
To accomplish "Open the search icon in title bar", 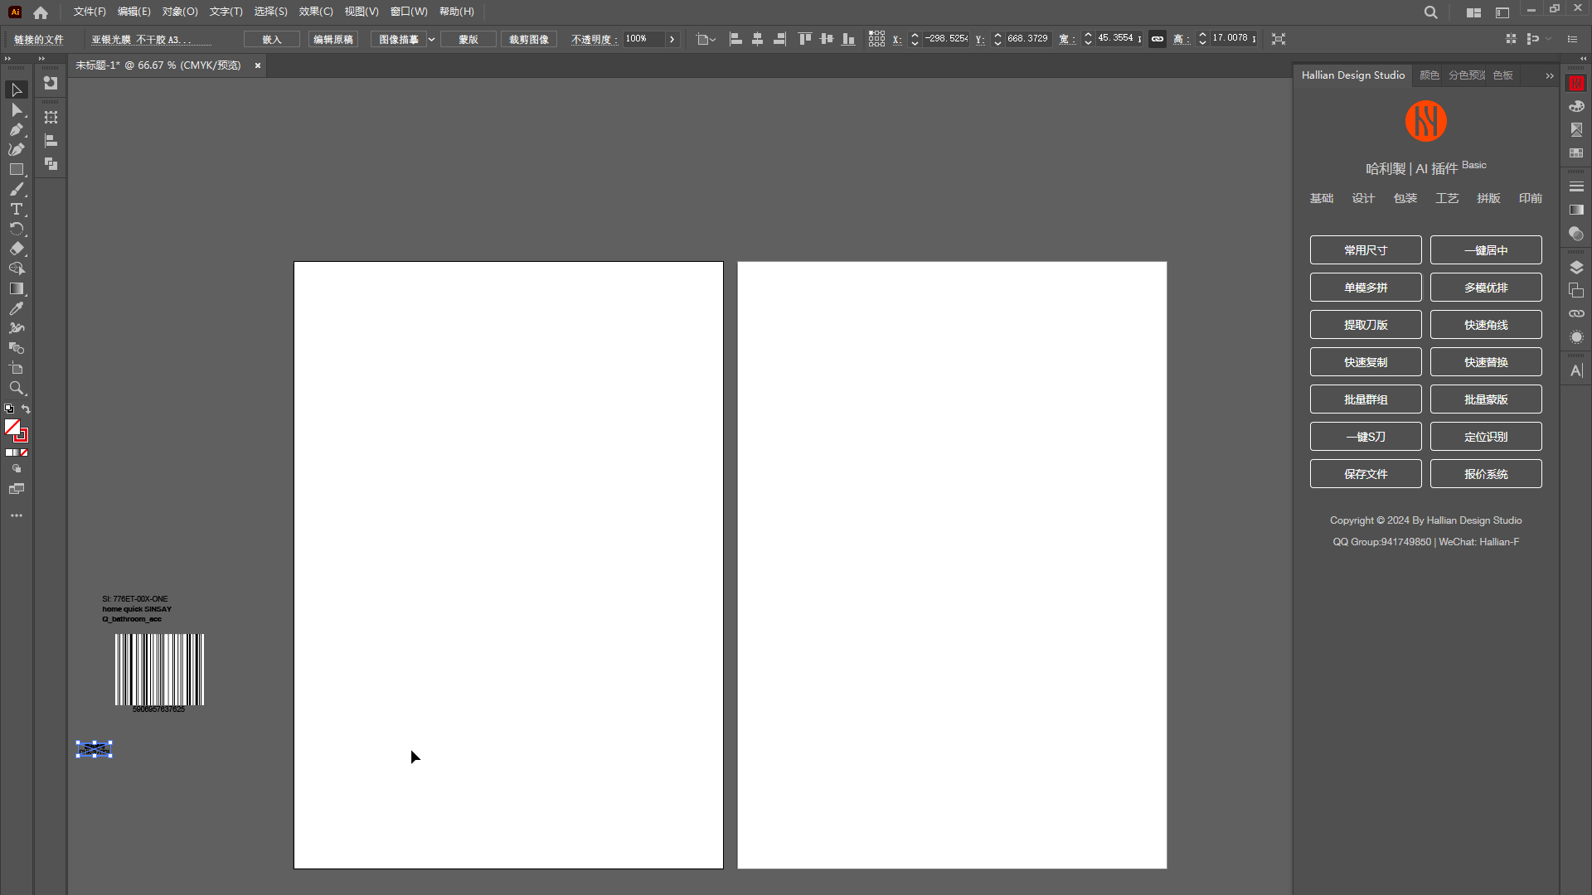I will coord(1430,12).
